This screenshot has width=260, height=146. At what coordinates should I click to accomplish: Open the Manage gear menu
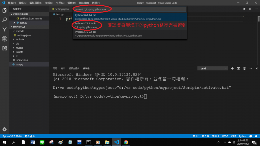point(5,129)
